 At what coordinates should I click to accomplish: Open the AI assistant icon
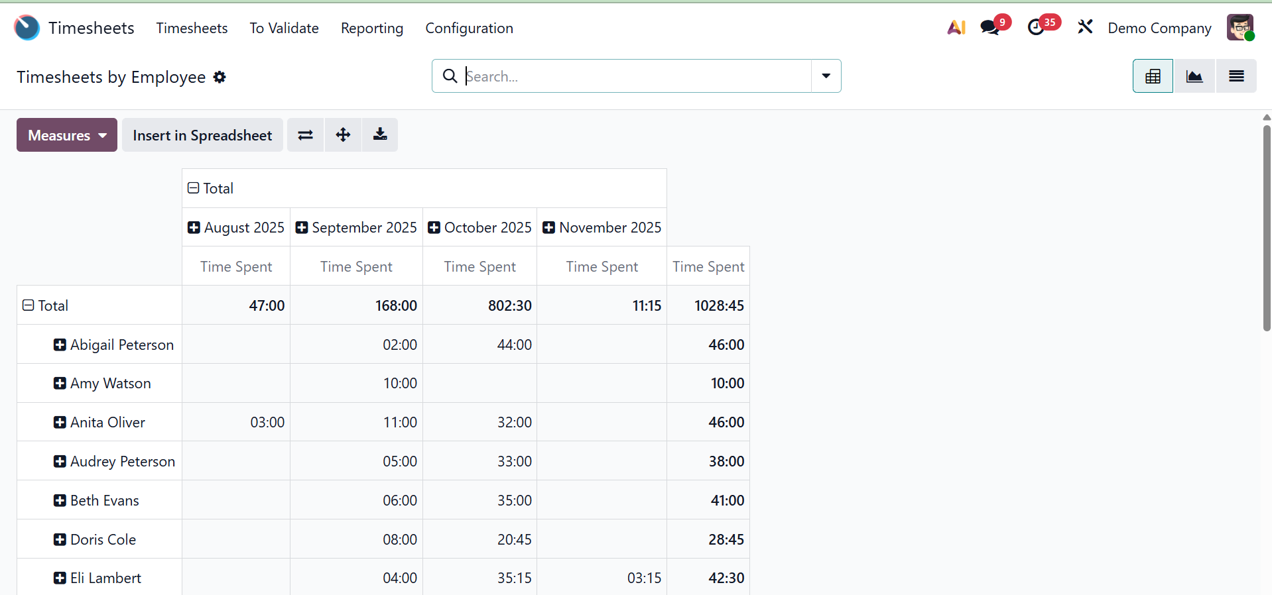(x=956, y=28)
